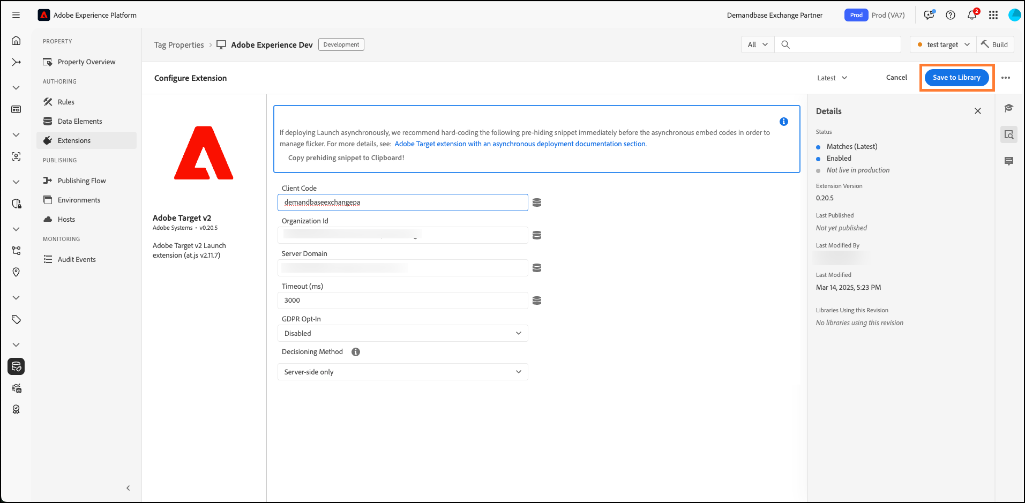Click into the Client Code field
1025x503 pixels.
pos(402,202)
